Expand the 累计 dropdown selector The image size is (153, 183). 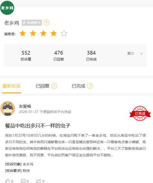(135, 53)
